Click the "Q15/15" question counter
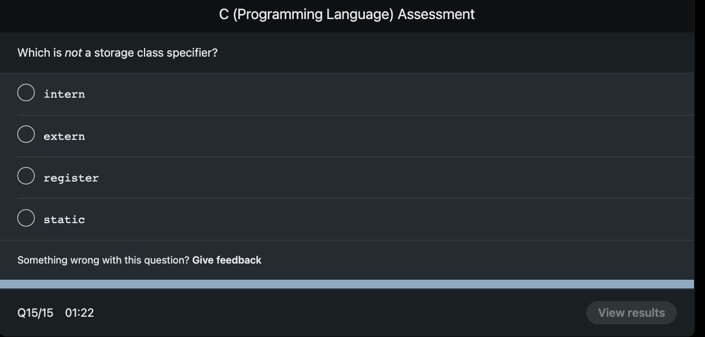 pos(35,312)
